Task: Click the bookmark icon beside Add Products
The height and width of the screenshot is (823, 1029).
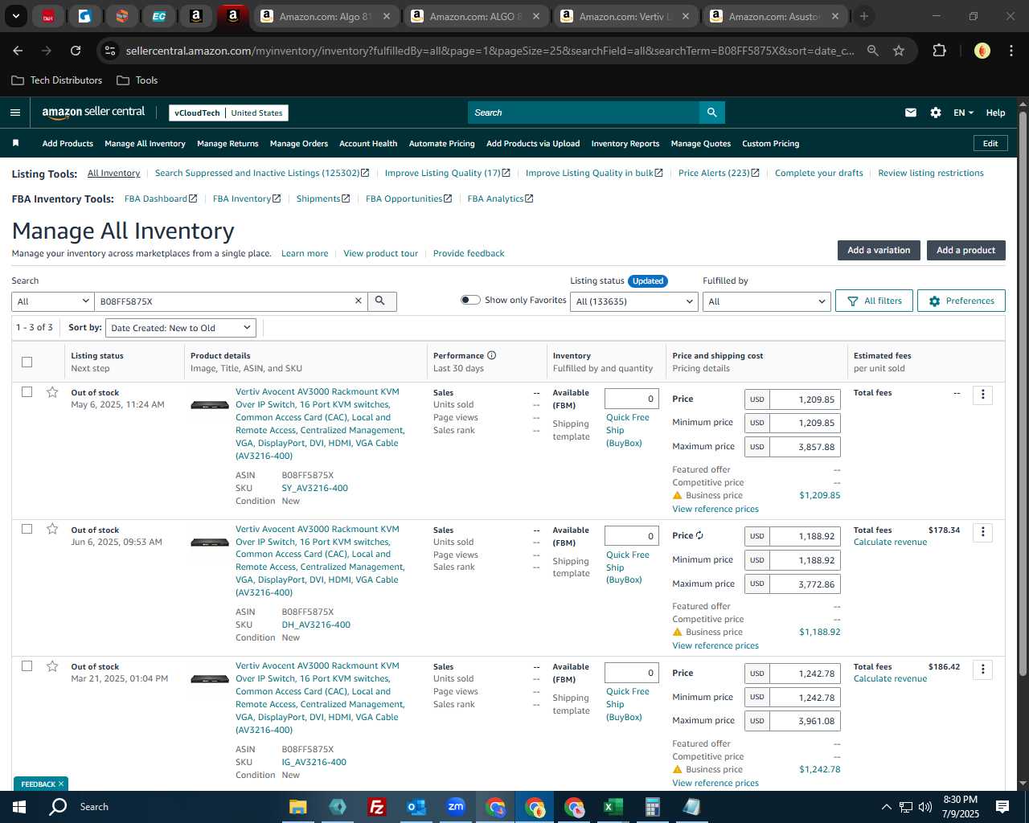Action: tap(15, 143)
